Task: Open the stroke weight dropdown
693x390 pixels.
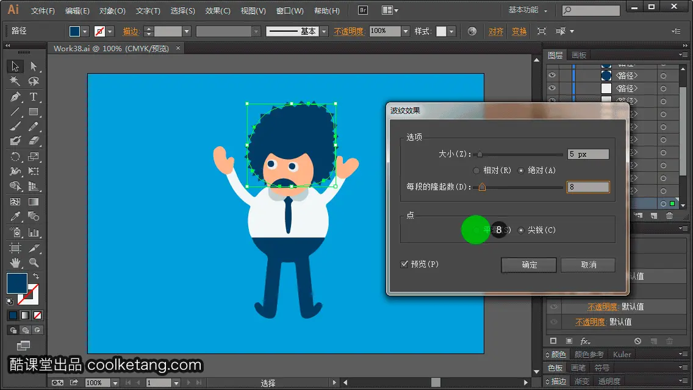Action: coord(187,31)
